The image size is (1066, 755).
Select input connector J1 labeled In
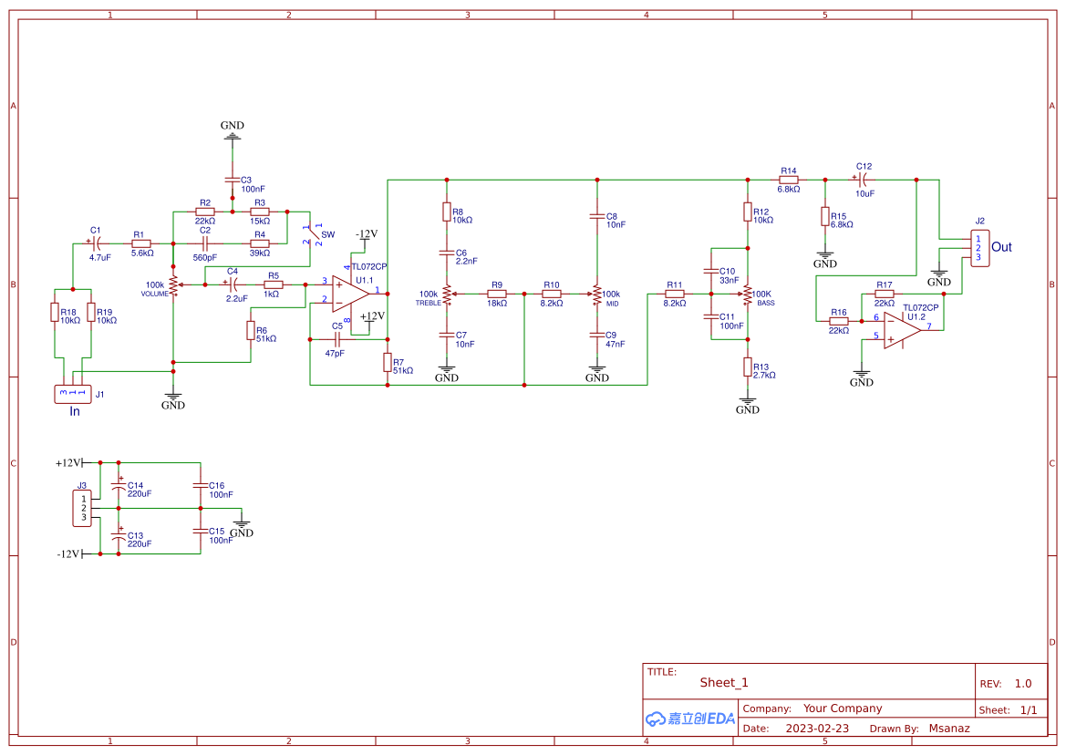coord(73,394)
